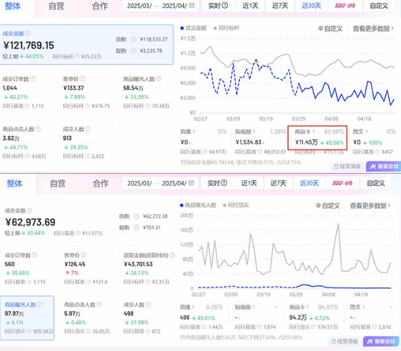Open calendar icon of lower panel date range
This screenshot has height=351, width=401.
191,183
